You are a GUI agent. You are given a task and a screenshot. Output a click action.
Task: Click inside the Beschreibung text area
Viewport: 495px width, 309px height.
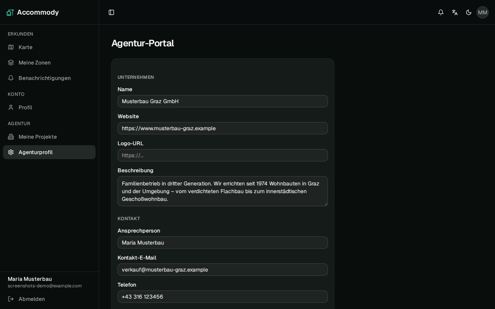click(223, 191)
